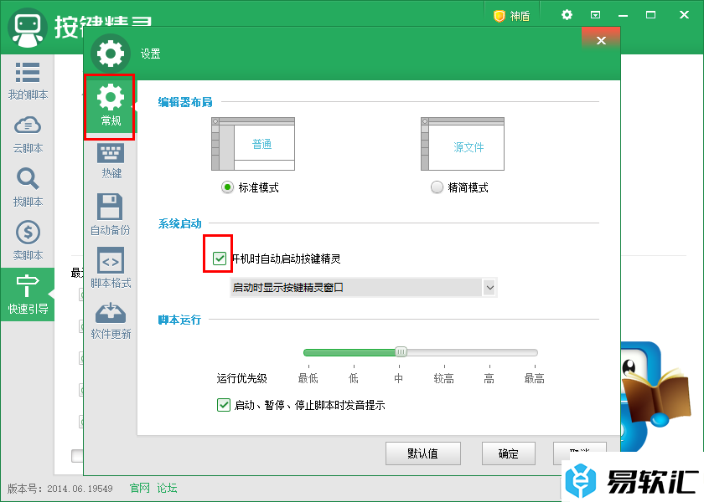The width and height of the screenshot is (704, 502).
Task: Open 快速引导 quick guide in sidebar
Action: pyautogui.click(x=28, y=295)
